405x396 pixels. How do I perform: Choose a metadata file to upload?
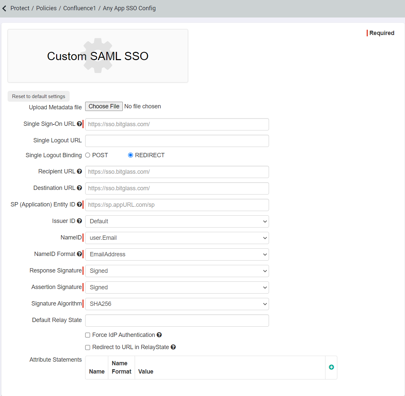pos(104,106)
